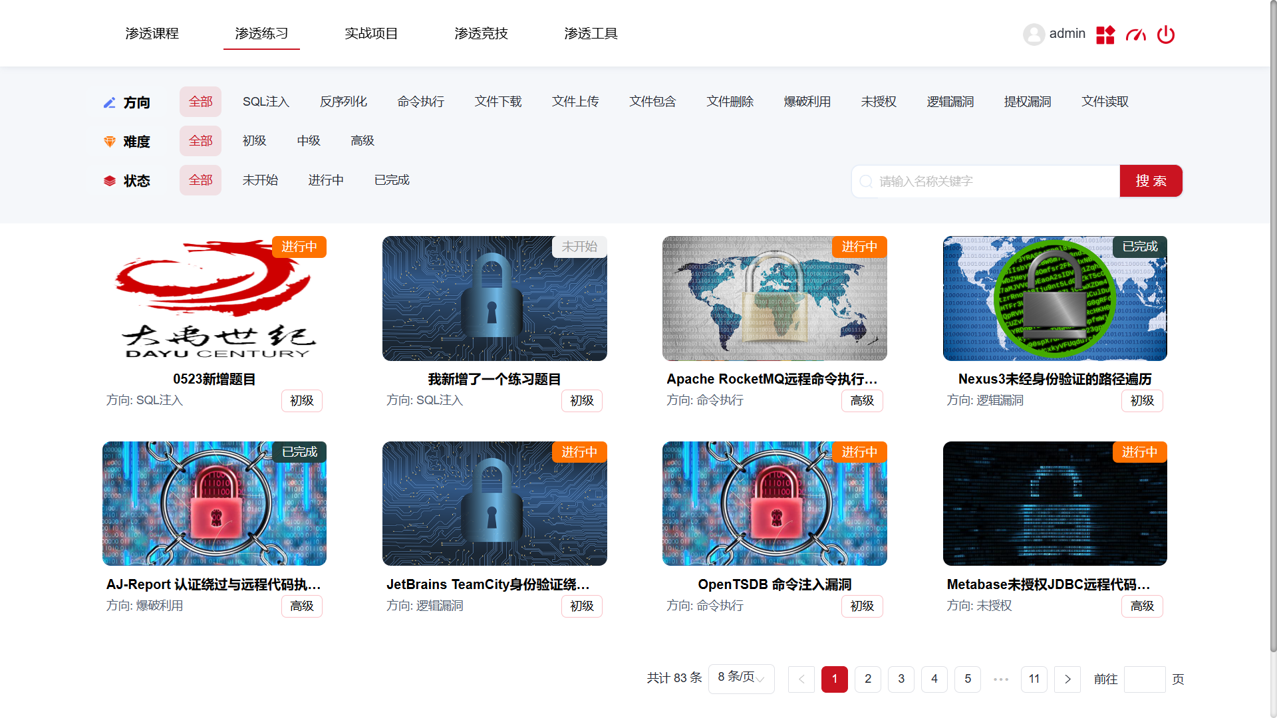The image size is (1277, 718).
Task: Select 全部 in the 难度 filter row
Action: click(200, 141)
